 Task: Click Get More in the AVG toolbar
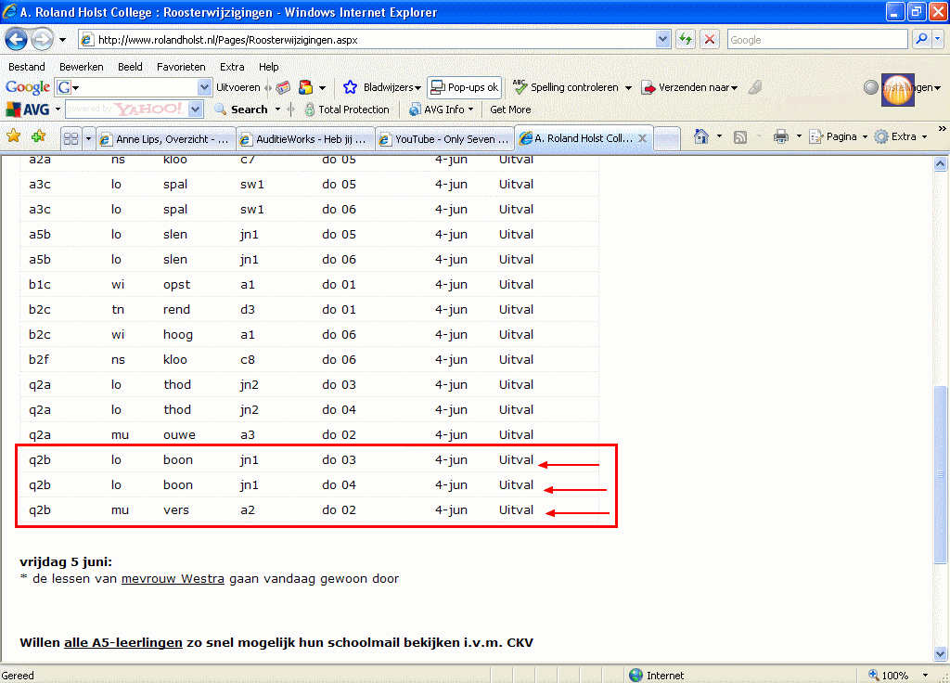point(510,110)
